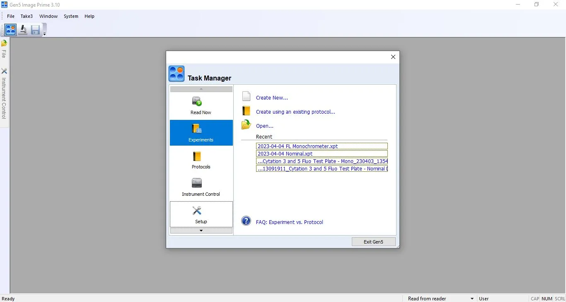Open the Window menu
Viewport: 566px width, 302px height.
coord(48,16)
